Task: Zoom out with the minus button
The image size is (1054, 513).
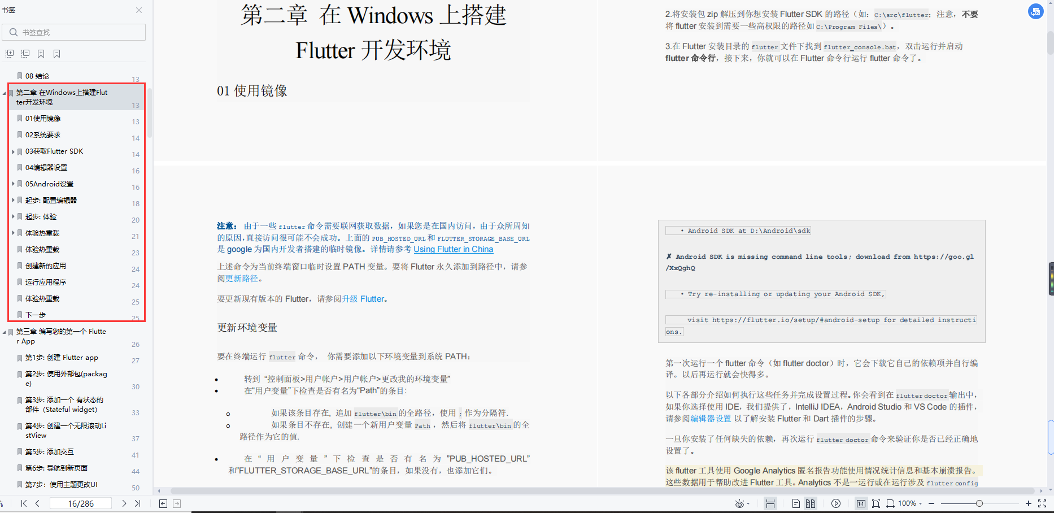Action: pos(931,503)
